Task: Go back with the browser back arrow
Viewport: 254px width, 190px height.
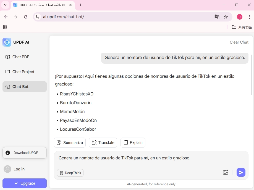Action: pyautogui.click(x=6, y=17)
